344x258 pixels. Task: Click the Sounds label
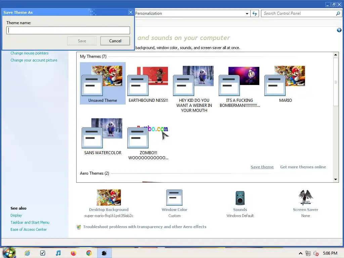point(240,210)
